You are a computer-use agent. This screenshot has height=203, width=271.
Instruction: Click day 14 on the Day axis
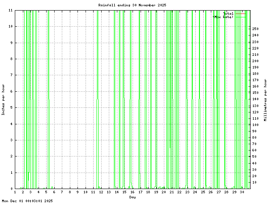coord(117,192)
